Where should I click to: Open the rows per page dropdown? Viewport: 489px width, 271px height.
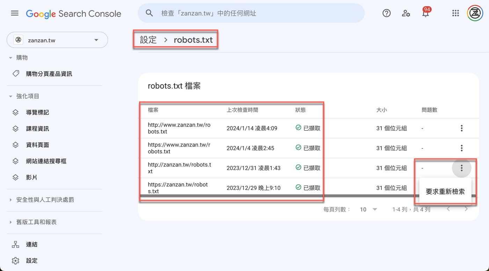[x=369, y=210]
